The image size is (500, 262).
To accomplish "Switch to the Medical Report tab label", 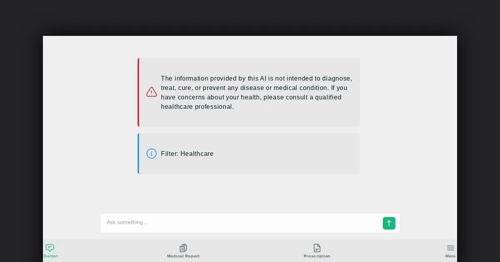I will 183,256.
